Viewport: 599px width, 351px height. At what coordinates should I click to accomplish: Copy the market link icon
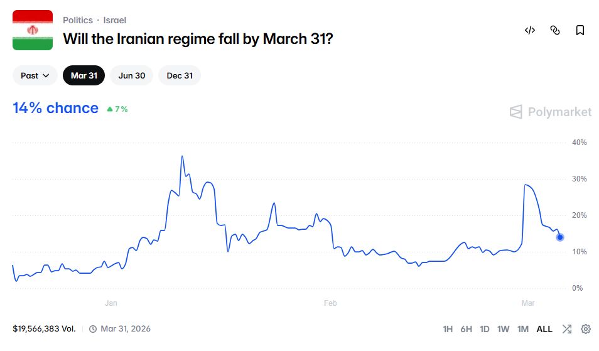(555, 30)
